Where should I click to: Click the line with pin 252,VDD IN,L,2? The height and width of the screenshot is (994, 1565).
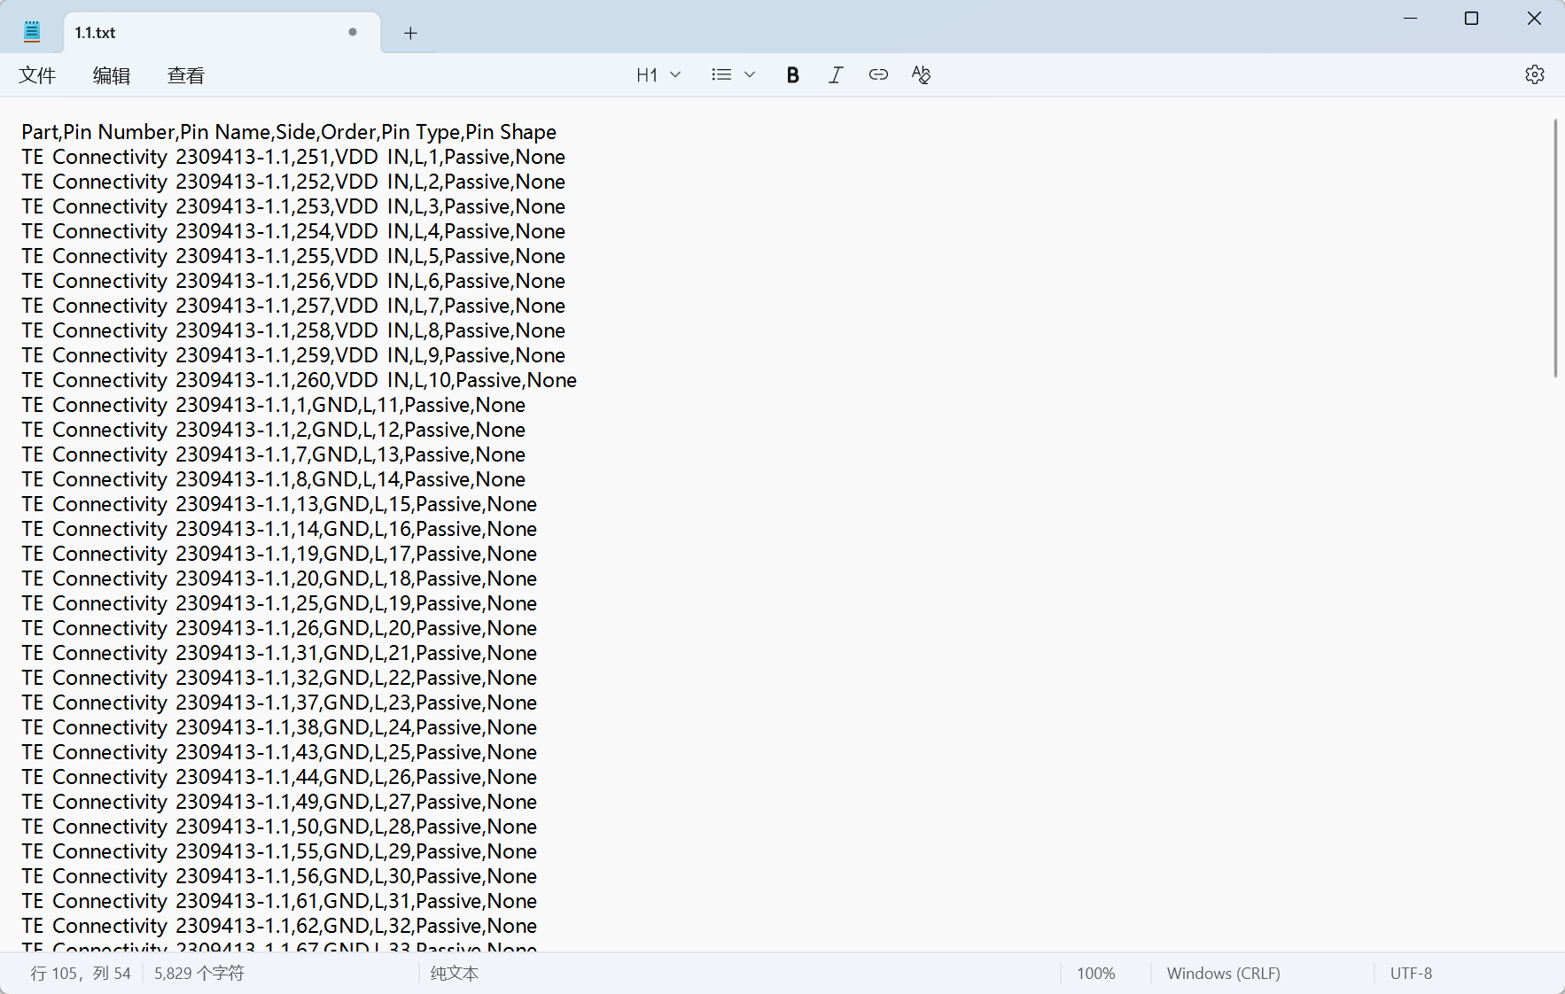coord(293,182)
